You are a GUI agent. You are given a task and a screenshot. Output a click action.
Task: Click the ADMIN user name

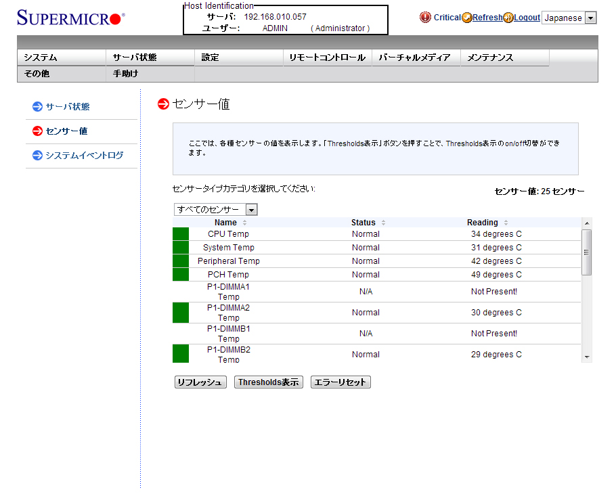(x=275, y=28)
